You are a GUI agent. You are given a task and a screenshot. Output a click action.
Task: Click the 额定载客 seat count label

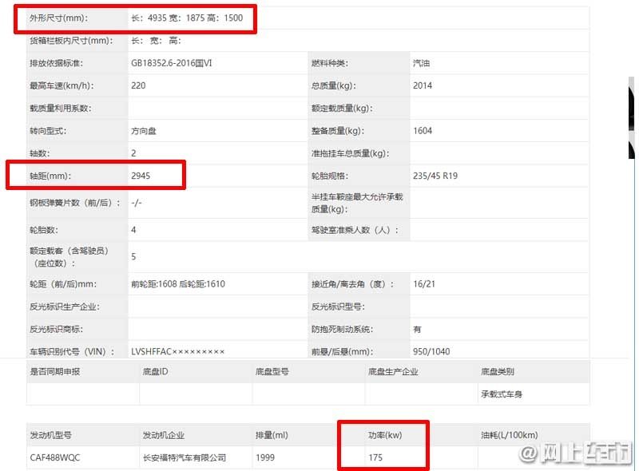coord(69,257)
